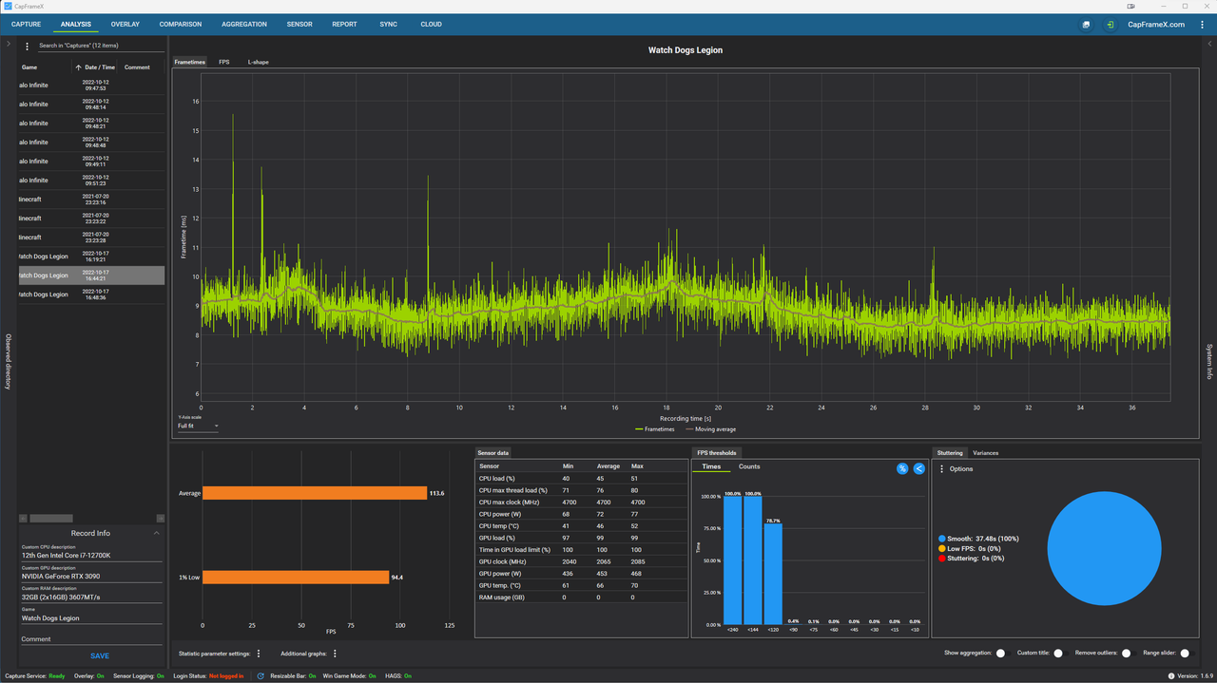Click the green login icon
Viewport: 1217px width, 683px height.
[x=1110, y=25]
